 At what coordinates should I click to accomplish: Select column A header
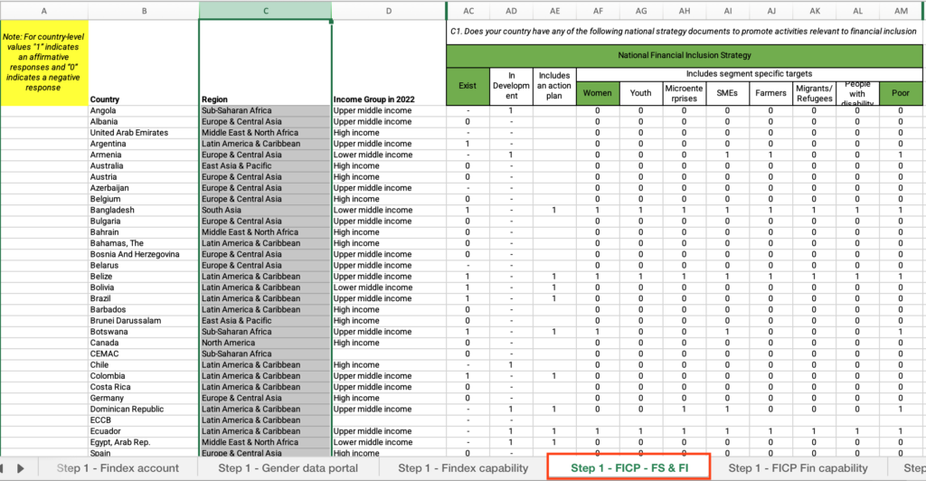pos(43,11)
